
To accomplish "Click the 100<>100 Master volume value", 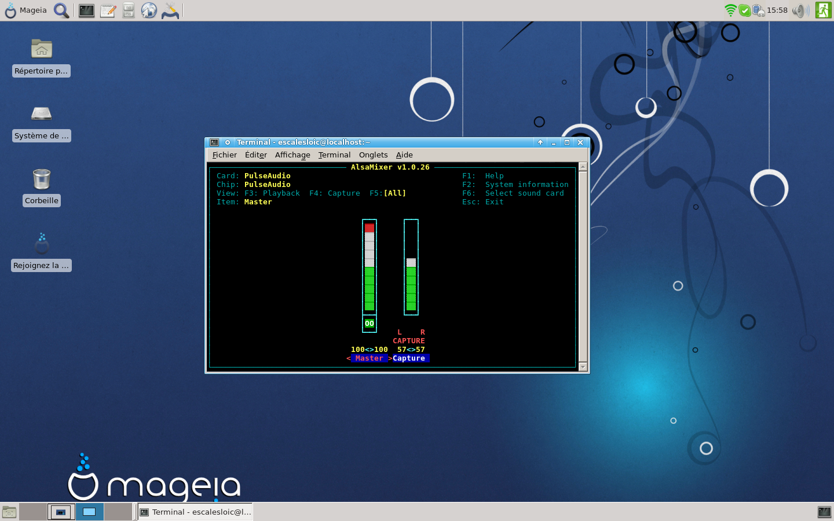I will 370,350.
